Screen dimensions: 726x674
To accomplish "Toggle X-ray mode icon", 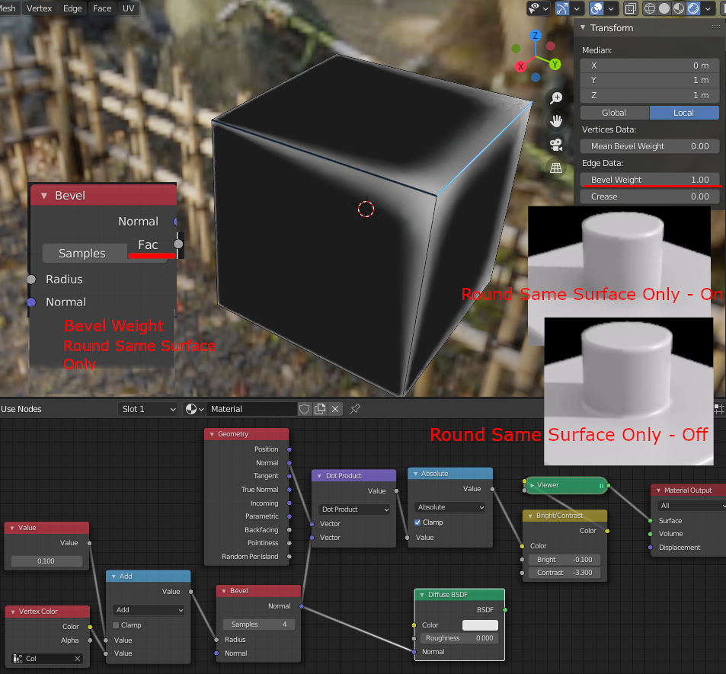I will click(x=631, y=8).
